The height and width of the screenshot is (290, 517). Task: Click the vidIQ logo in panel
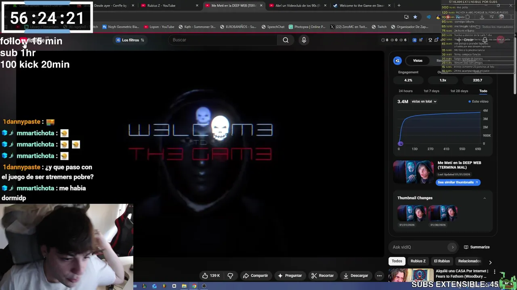(x=397, y=60)
